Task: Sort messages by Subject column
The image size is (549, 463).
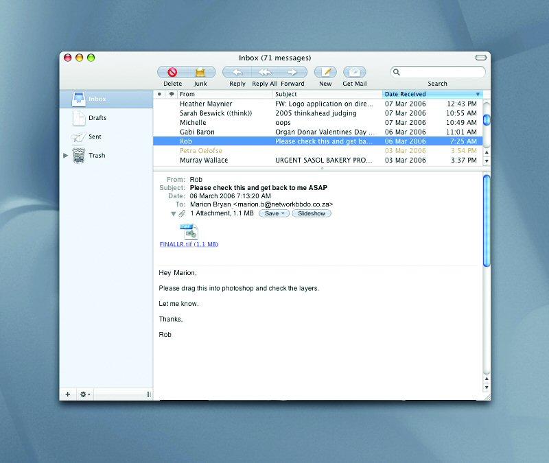Action: coord(327,94)
